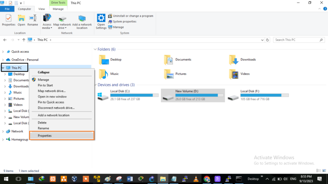Click the Rename icon in the ribbon
This screenshot has height=184, width=328.
33,20
